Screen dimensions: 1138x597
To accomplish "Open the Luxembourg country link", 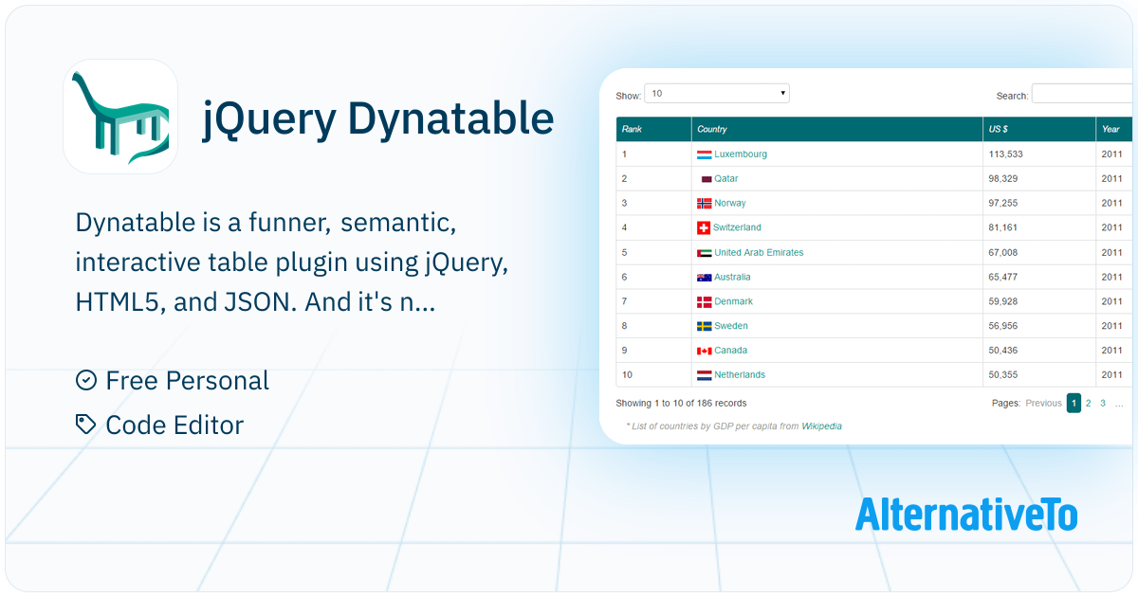I will 741,154.
